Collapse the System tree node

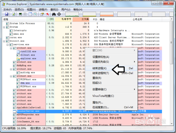[x=4, y=27]
